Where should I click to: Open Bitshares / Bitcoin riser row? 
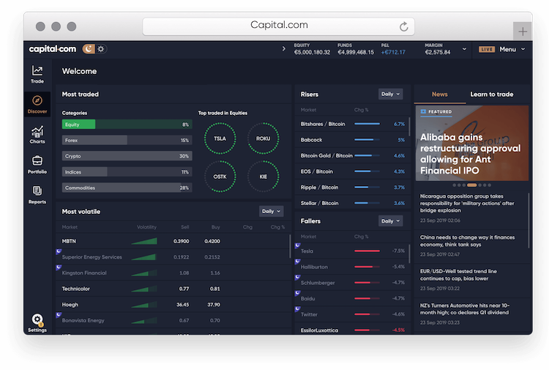coord(352,124)
